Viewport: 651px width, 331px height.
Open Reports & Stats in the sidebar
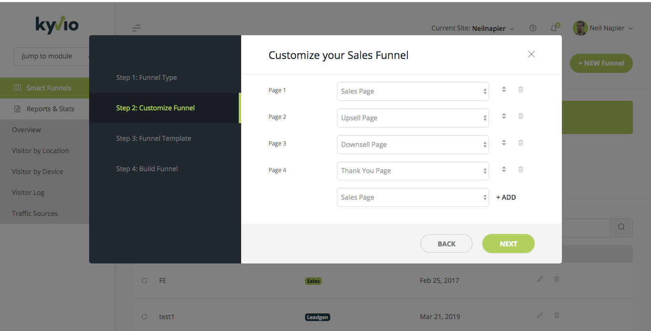[x=44, y=109]
